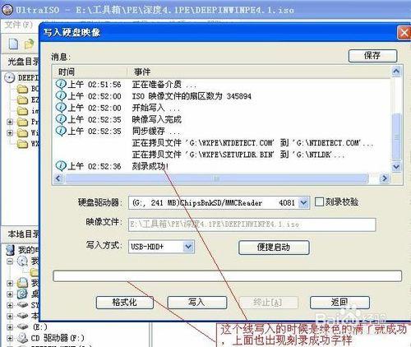Image resolution: width=411 pixels, height=347 pixels.
Task: Select the 同步缓存 log entry
Action: 155,131
